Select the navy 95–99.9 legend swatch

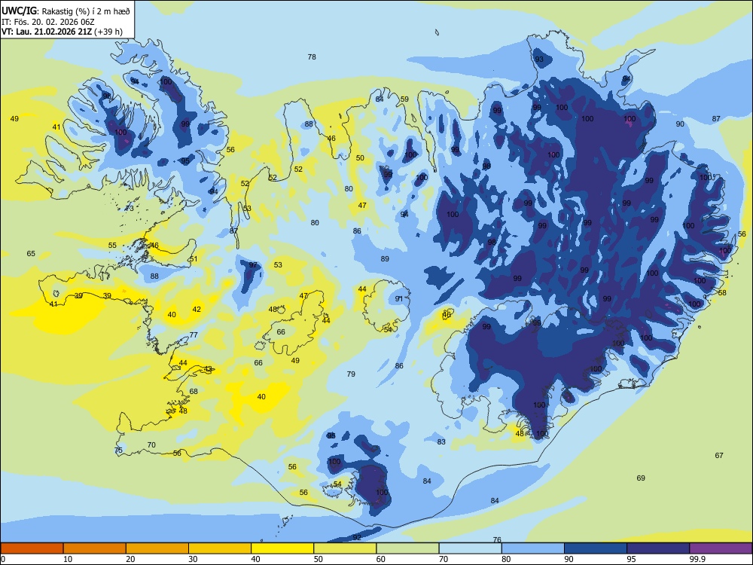click(x=658, y=548)
